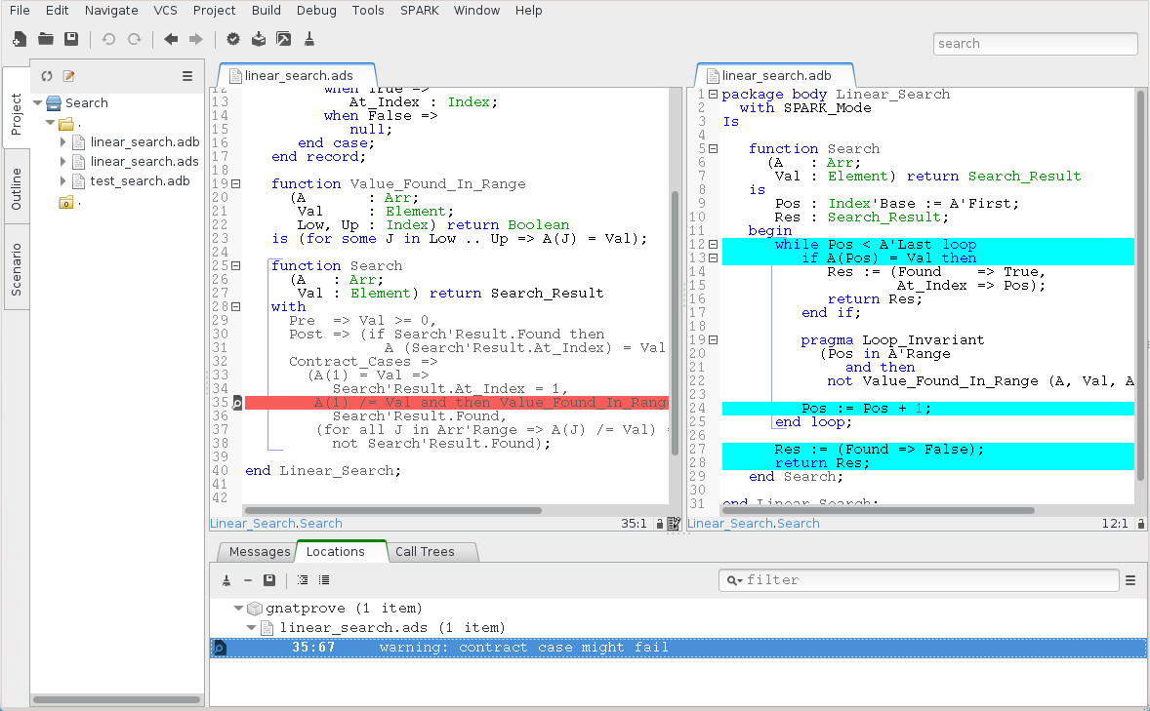Switch to the Call Trees tab
Image resolution: width=1150 pixels, height=711 pixels.
pos(425,552)
